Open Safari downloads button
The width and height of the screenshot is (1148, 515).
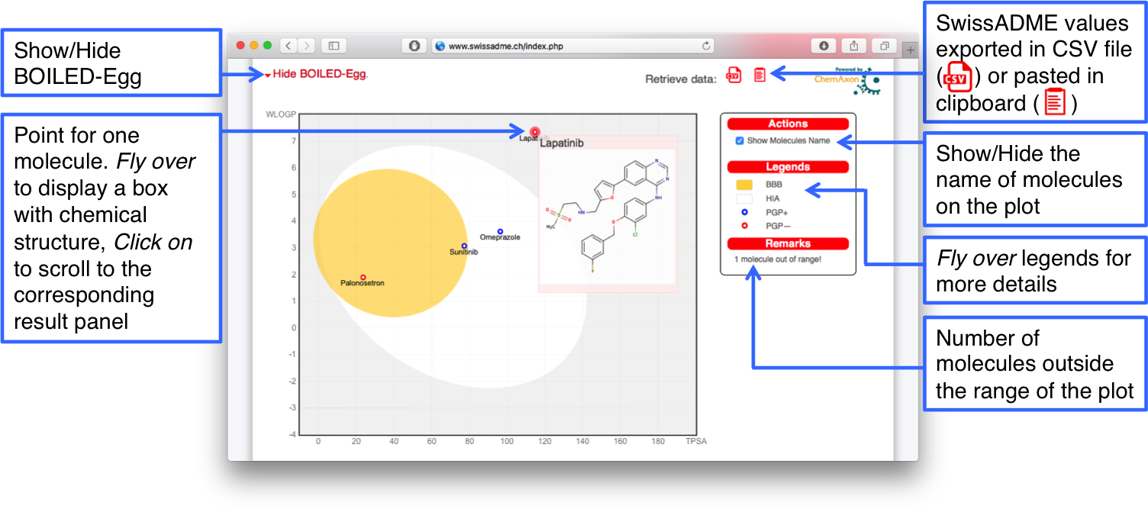(824, 46)
